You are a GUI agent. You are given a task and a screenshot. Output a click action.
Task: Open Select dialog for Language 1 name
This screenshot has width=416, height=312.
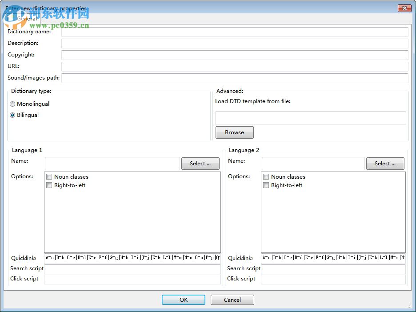[x=200, y=163]
